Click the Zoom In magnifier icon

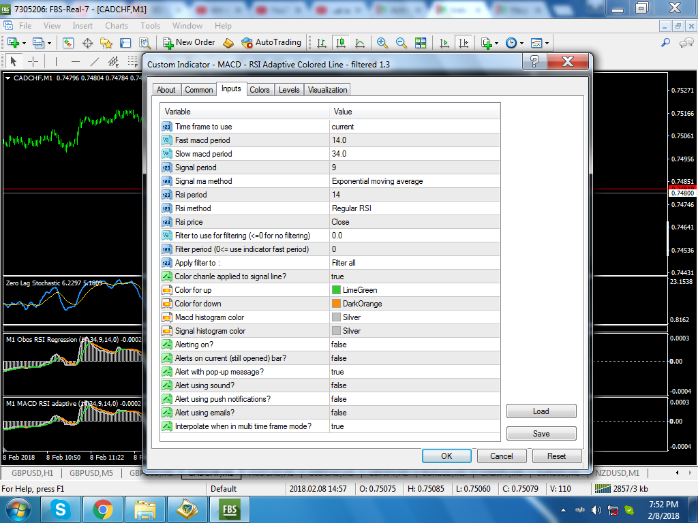(x=382, y=43)
